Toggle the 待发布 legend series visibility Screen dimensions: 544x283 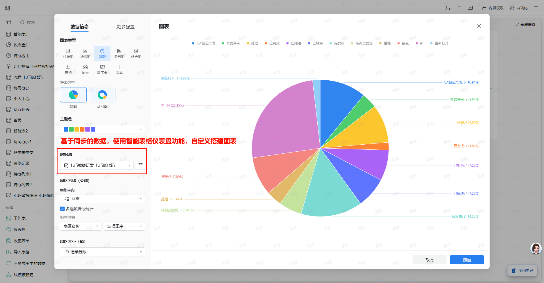(x=337, y=43)
